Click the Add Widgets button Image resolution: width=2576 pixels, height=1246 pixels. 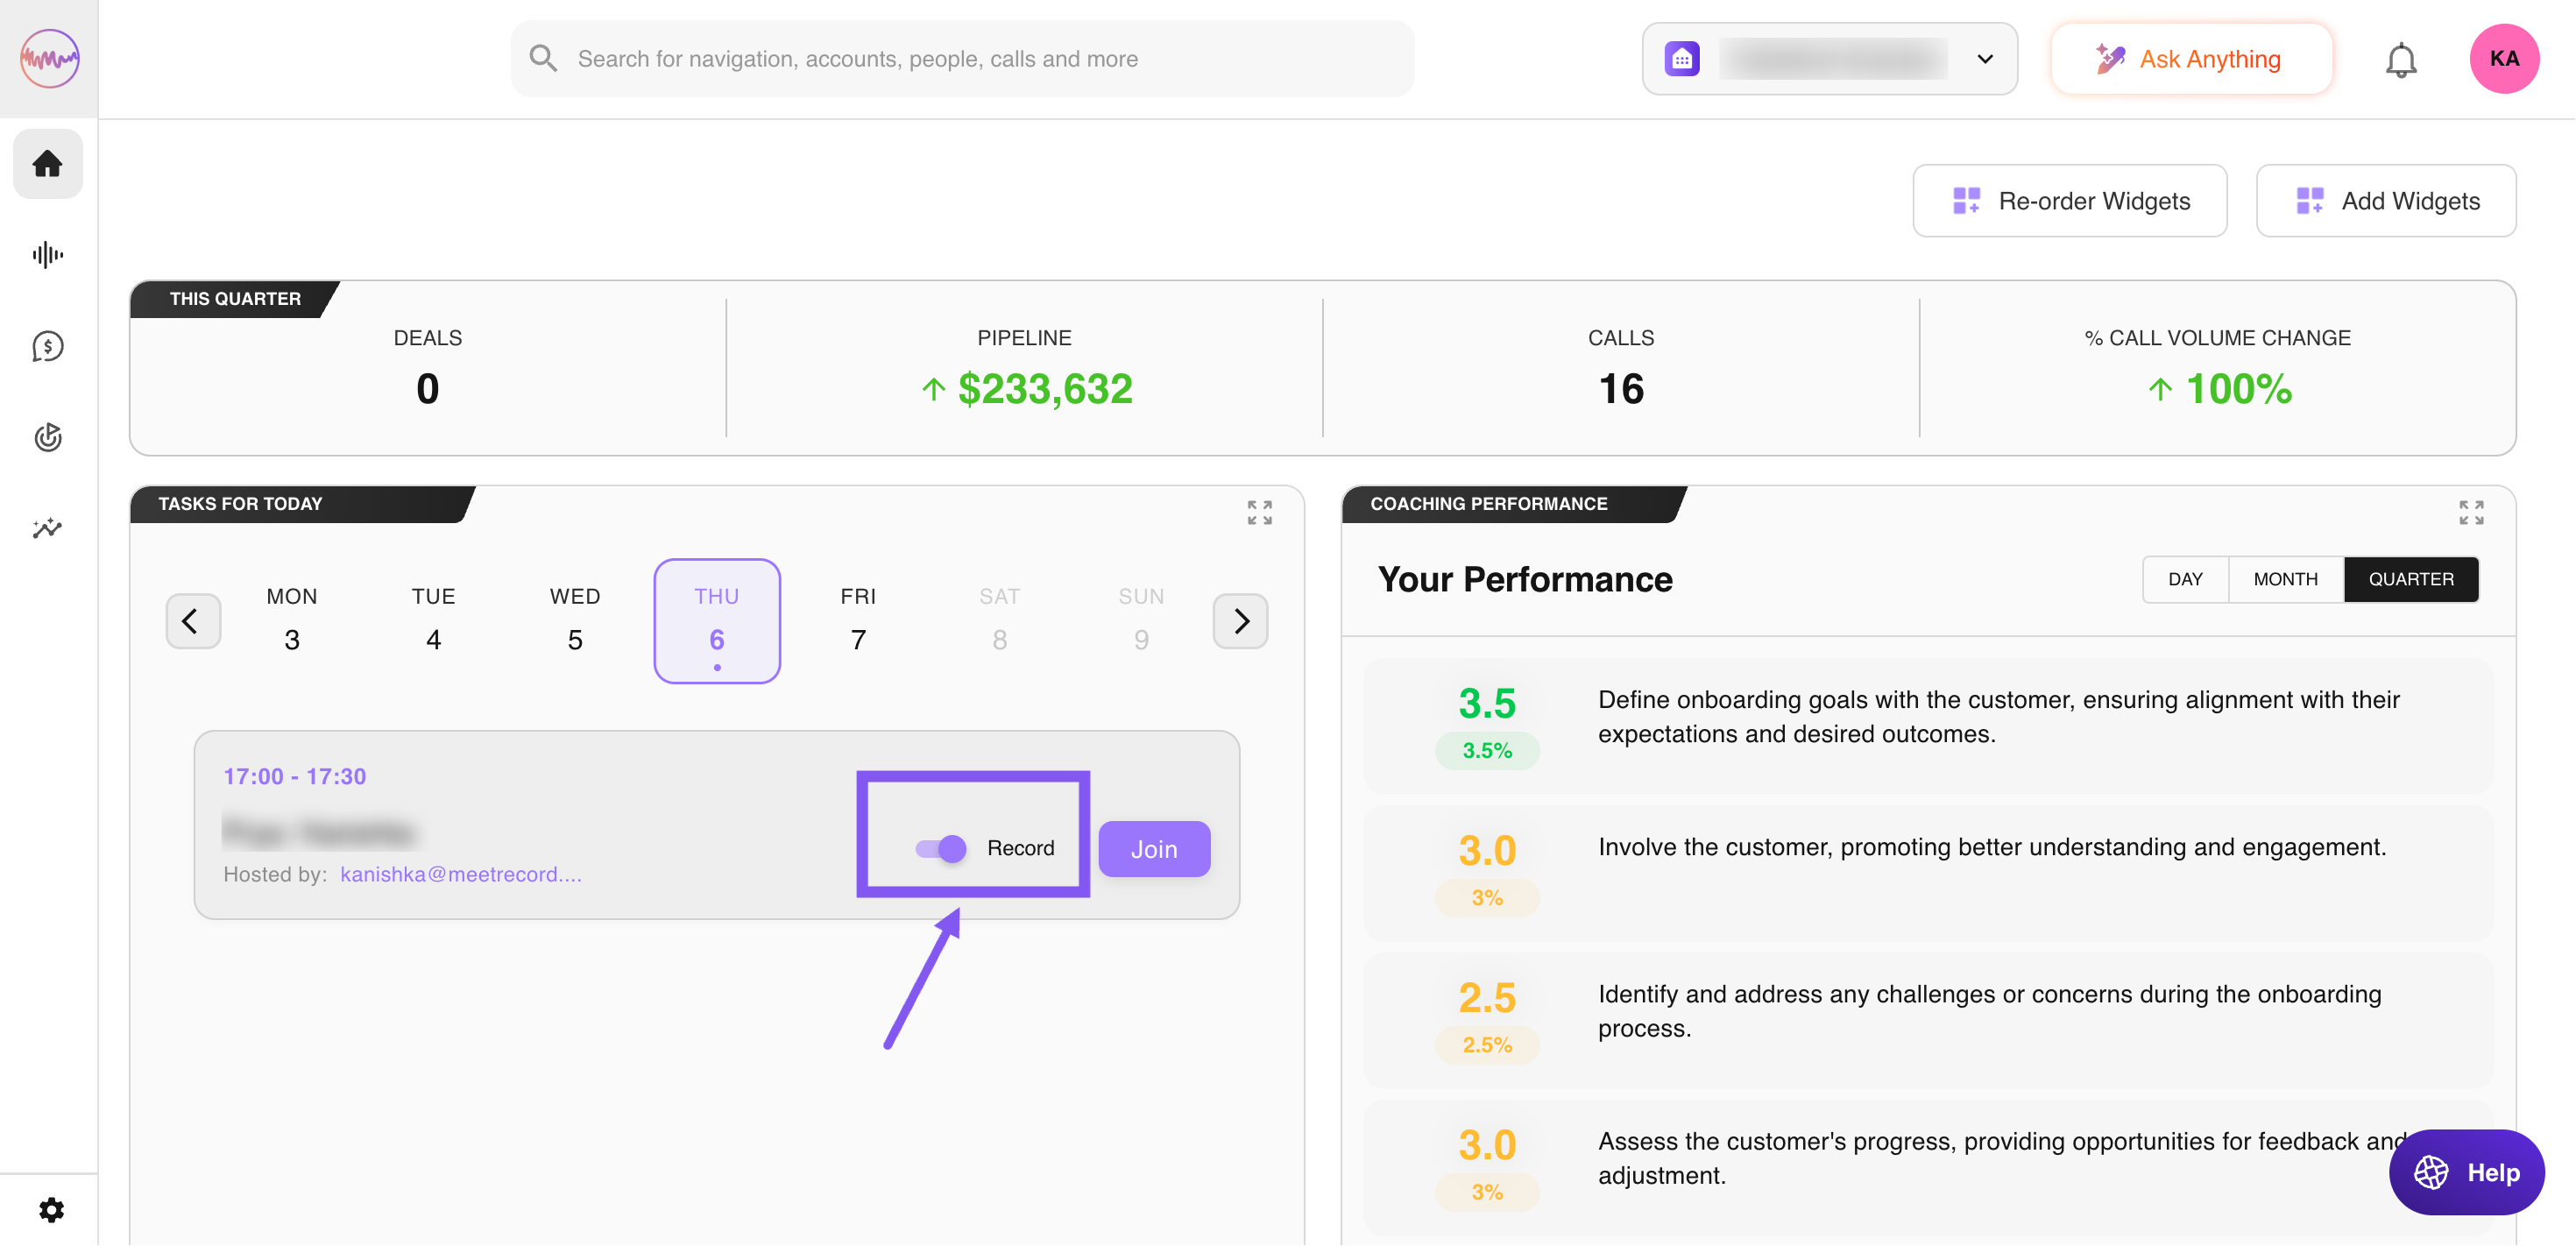[x=2385, y=201]
